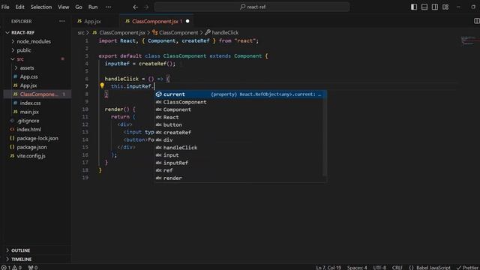
Task: Select the ClassComponent suggestion
Action: point(240,102)
